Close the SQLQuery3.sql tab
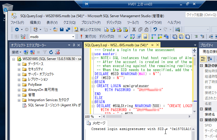 click(x=158, y=45)
